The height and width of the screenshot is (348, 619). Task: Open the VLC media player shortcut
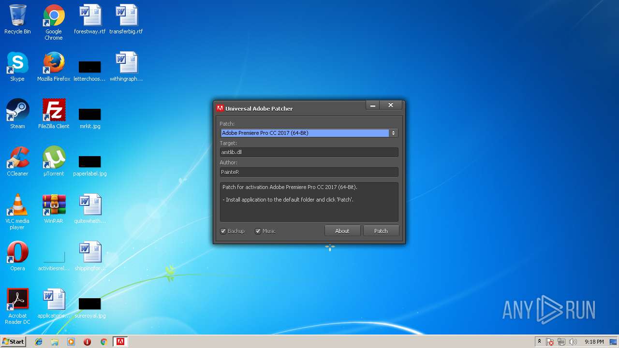[17, 212]
